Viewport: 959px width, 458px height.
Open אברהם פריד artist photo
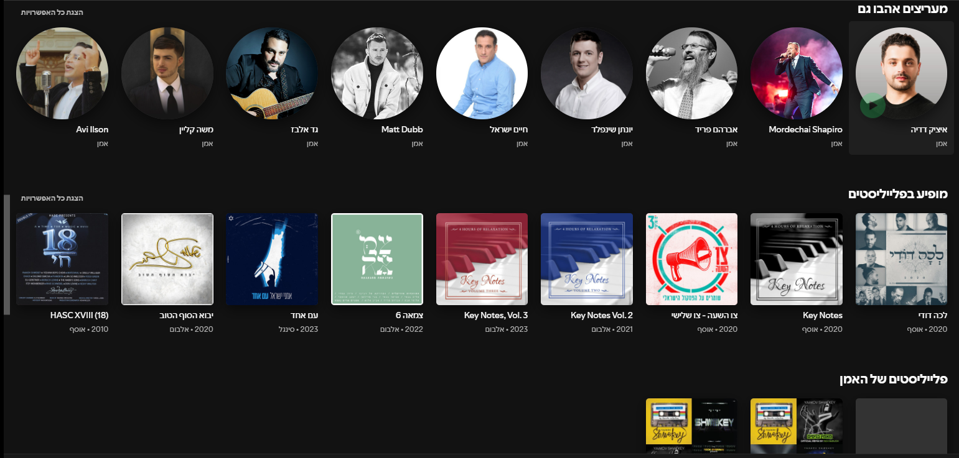click(691, 73)
